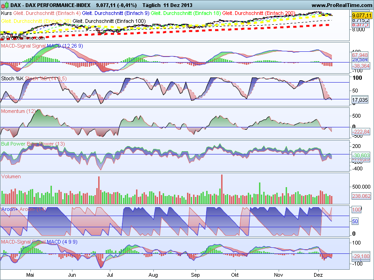The width and height of the screenshot is (374, 280).
Task: Click the Dez month label on time axis
Action: (x=318, y=275)
